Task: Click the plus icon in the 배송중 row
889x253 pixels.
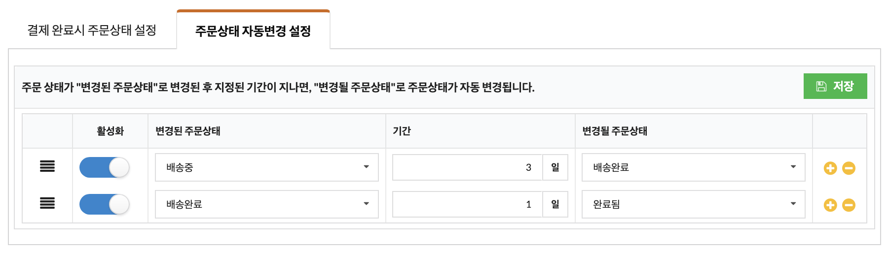Action: point(830,168)
